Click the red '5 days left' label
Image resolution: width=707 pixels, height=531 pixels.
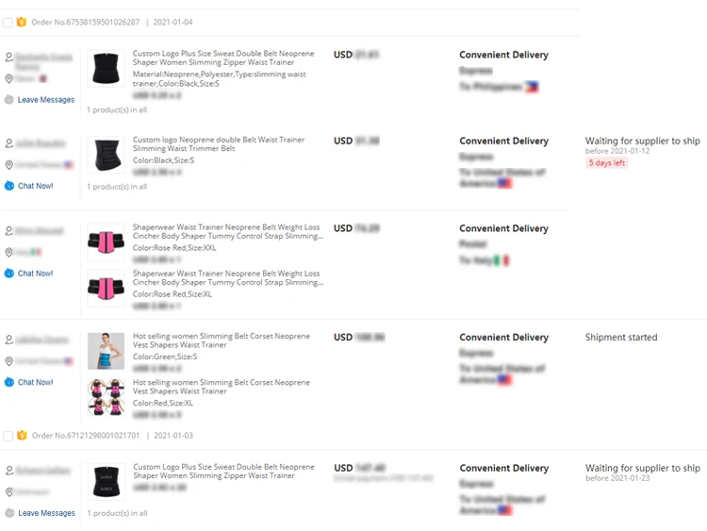606,163
